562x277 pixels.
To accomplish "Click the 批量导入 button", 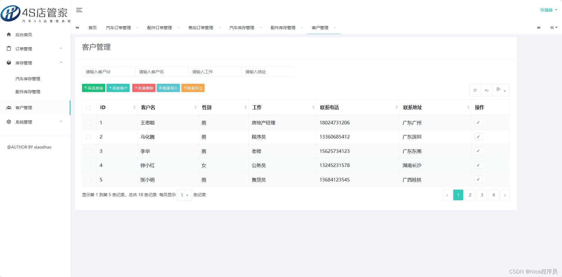I will (168, 88).
